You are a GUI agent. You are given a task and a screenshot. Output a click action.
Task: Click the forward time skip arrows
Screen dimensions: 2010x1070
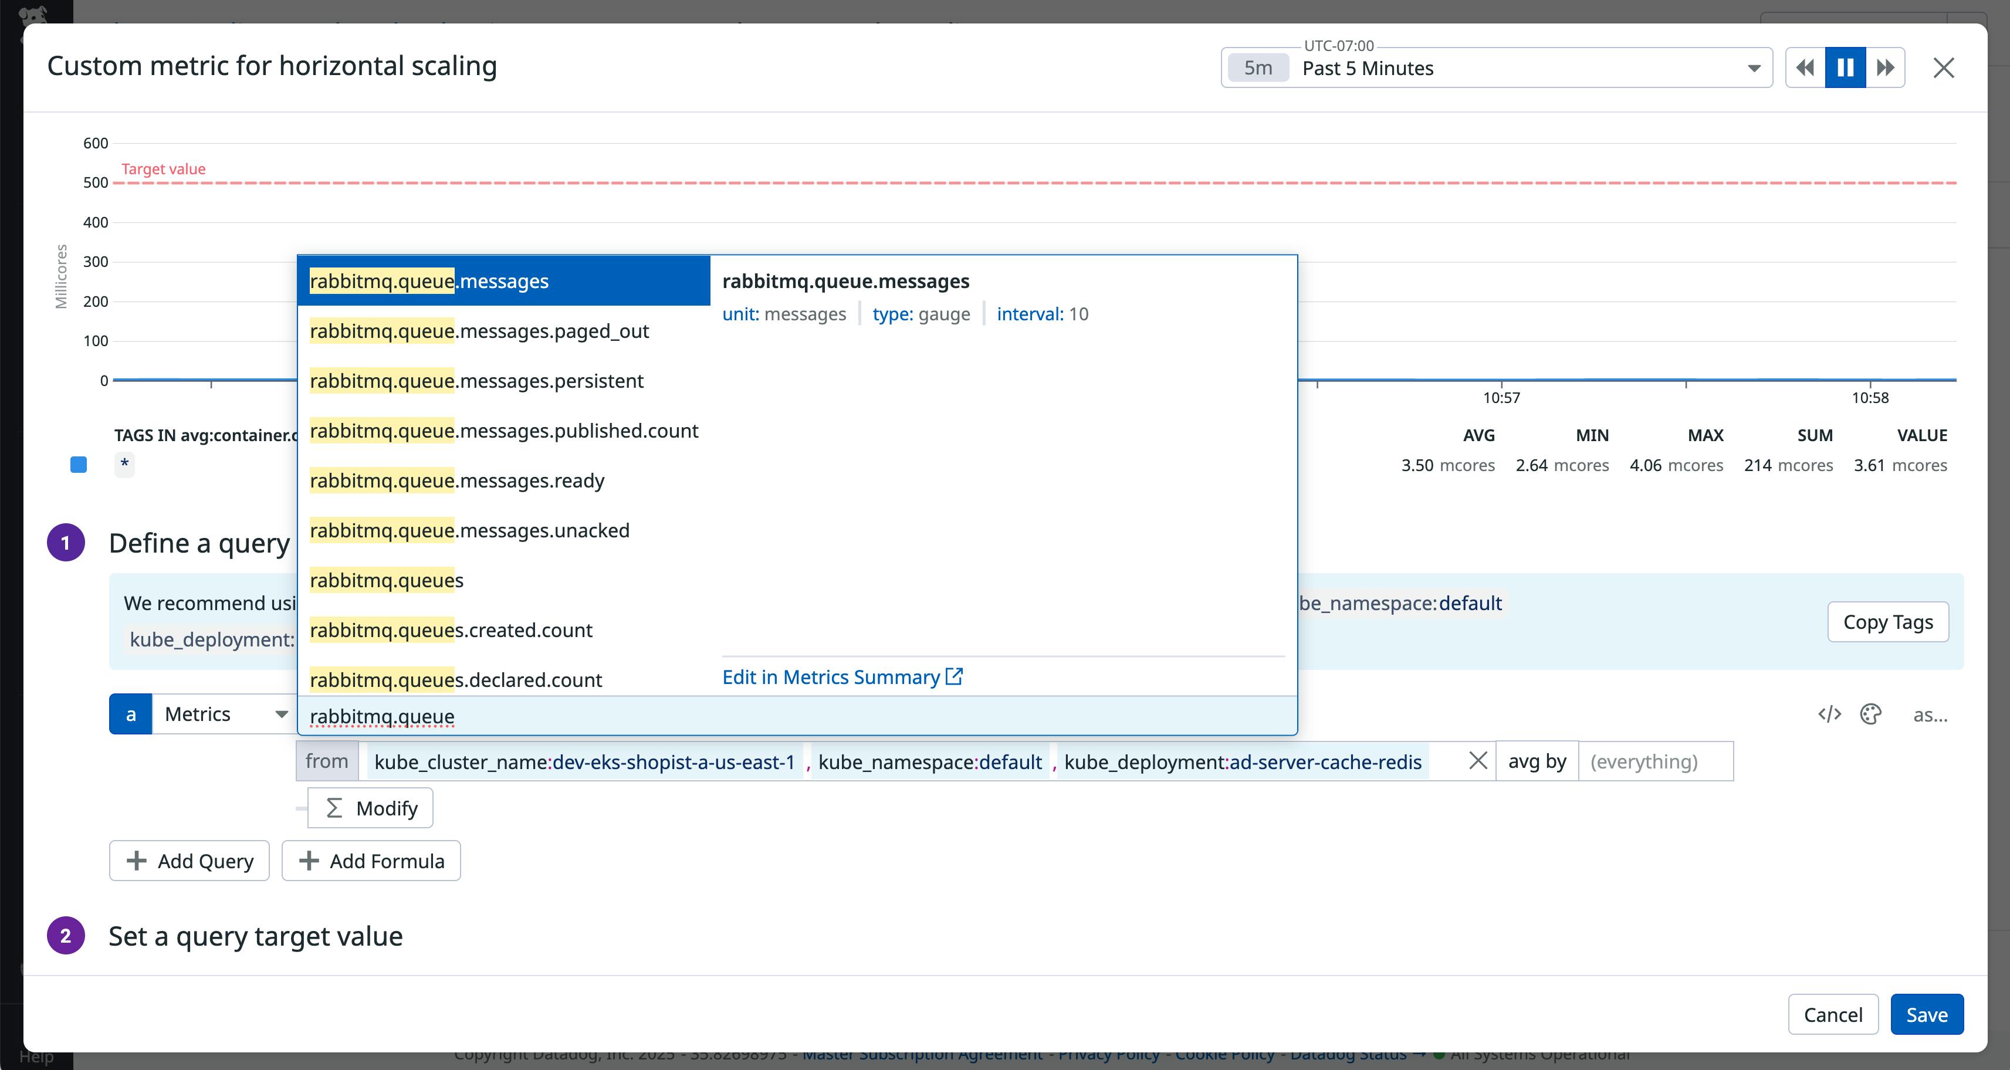click(x=1885, y=68)
